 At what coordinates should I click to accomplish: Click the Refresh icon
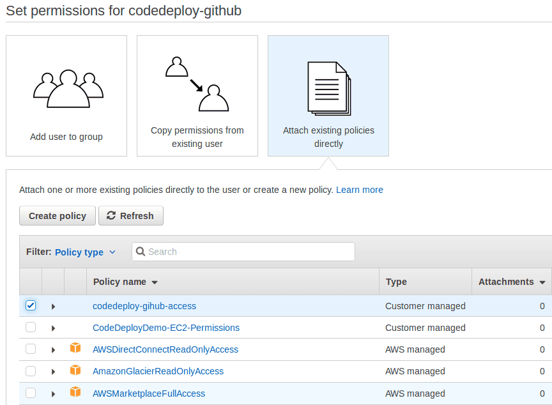[x=111, y=215]
